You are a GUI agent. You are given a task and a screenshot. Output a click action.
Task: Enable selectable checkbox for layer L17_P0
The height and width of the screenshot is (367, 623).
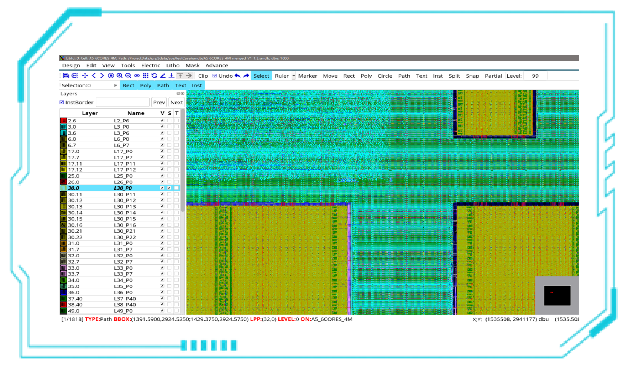tap(169, 151)
